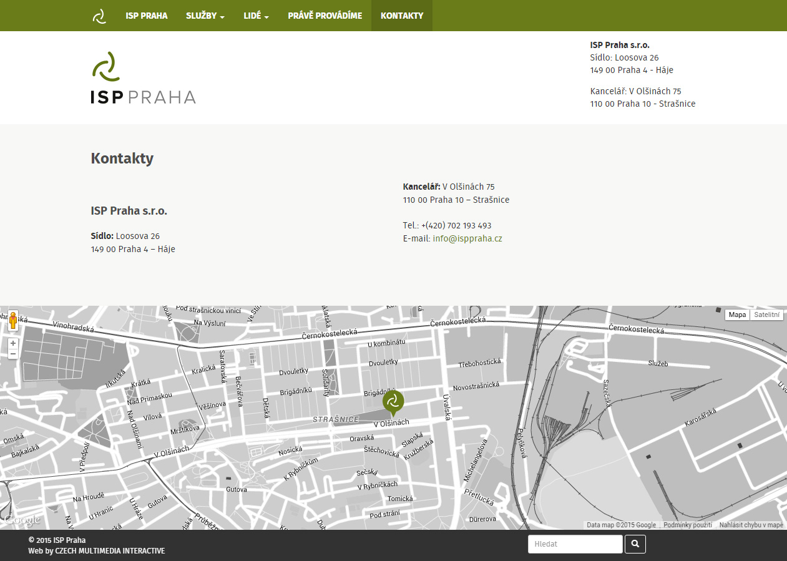Click the swirl logo icon in navbar

99,16
